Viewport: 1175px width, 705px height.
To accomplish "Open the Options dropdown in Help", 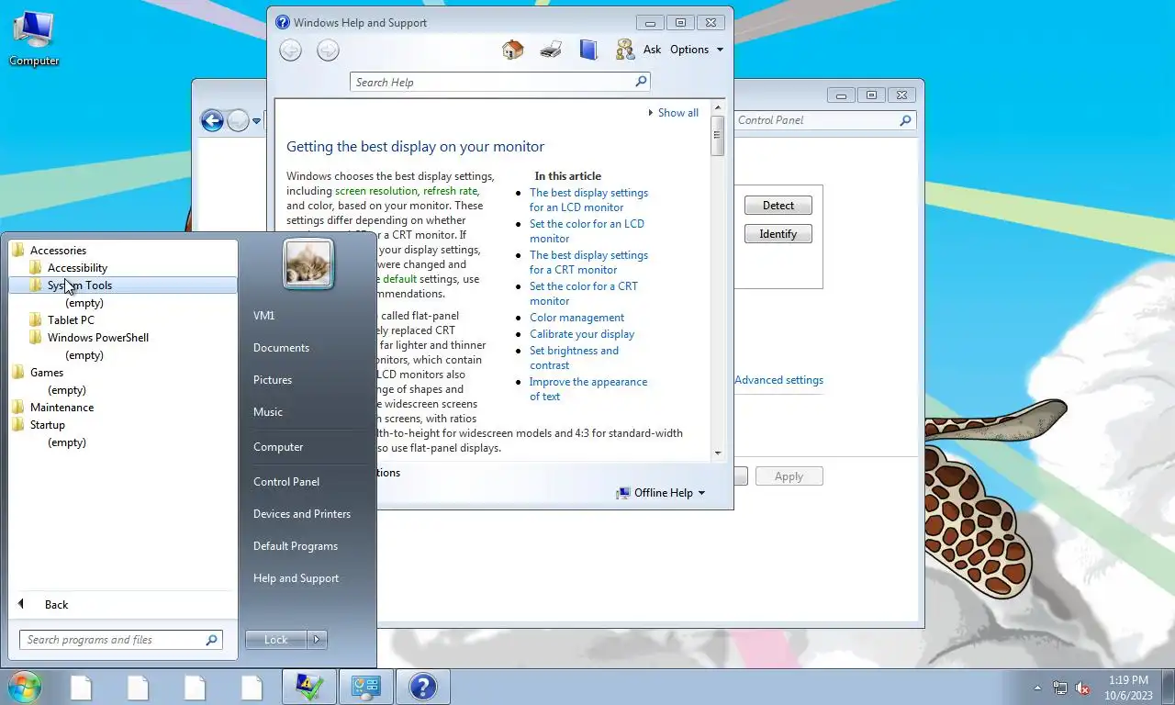I will (697, 50).
